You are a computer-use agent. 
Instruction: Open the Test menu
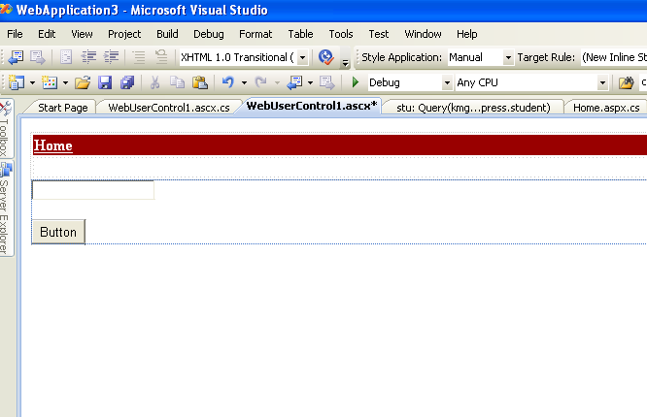pyautogui.click(x=378, y=34)
